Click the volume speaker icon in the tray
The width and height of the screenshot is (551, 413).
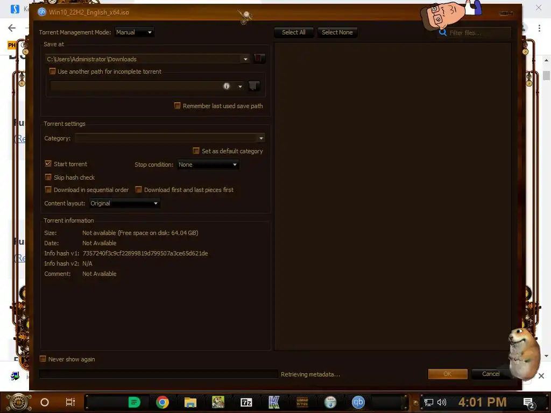tap(442, 402)
